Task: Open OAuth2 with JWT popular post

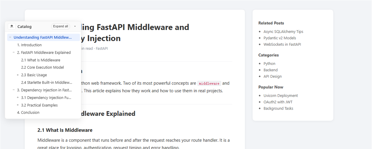Action: click(x=278, y=102)
